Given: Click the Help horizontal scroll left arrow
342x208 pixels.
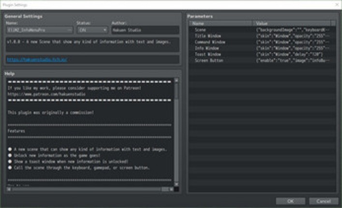Looking at the screenshot, I should 9,189.
